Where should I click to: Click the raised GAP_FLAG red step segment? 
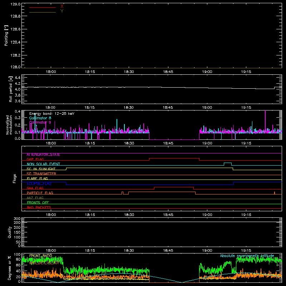pos(174,158)
